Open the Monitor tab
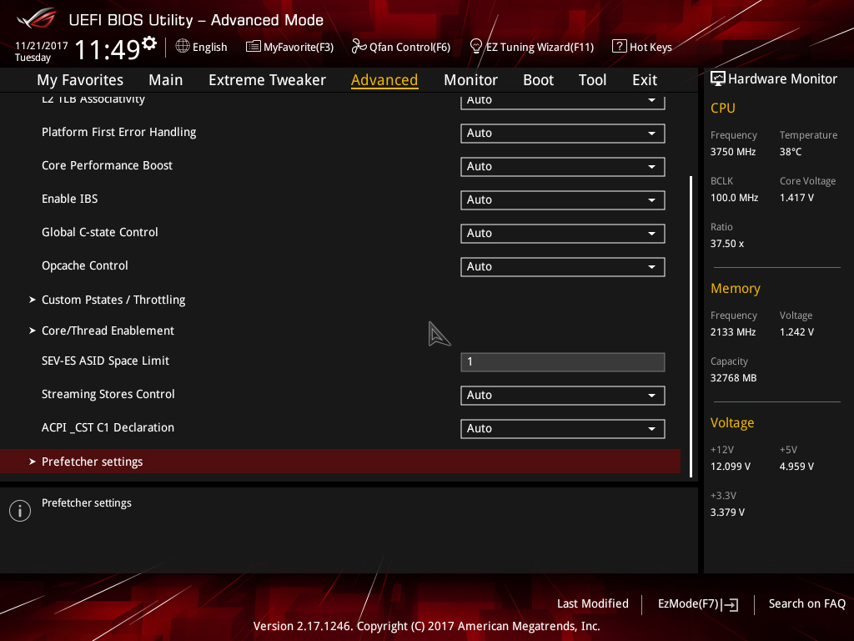Screen dimensions: 854x641 pyautogui.click(x=470, y=79)
